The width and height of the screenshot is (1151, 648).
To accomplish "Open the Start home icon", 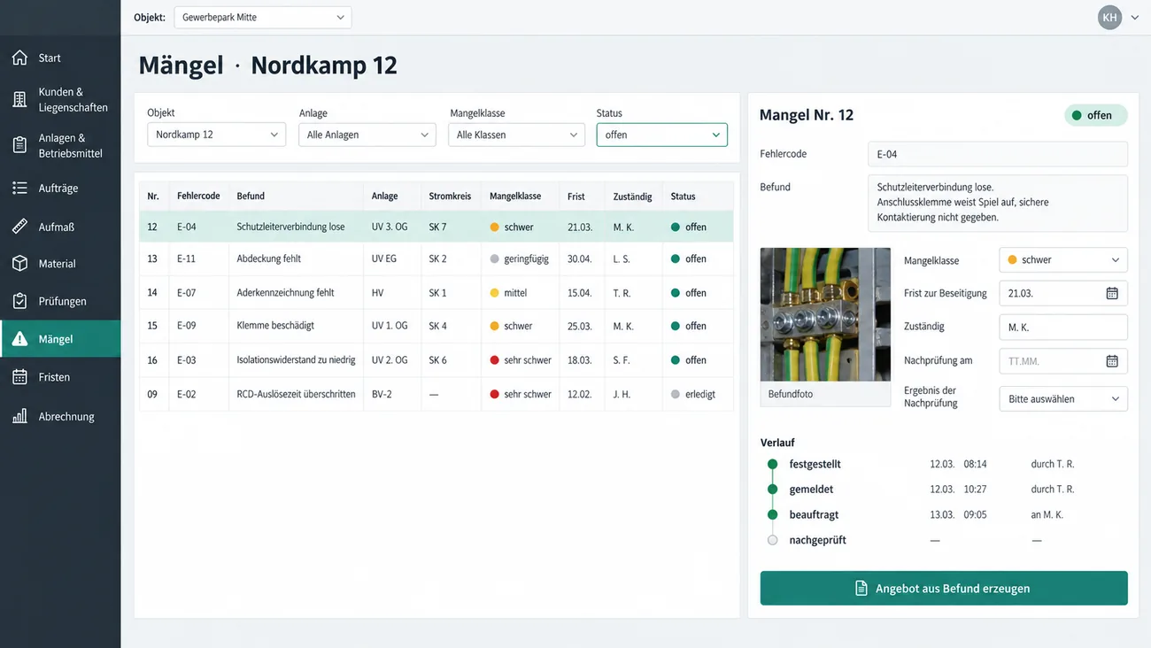I will coord(19,58).
